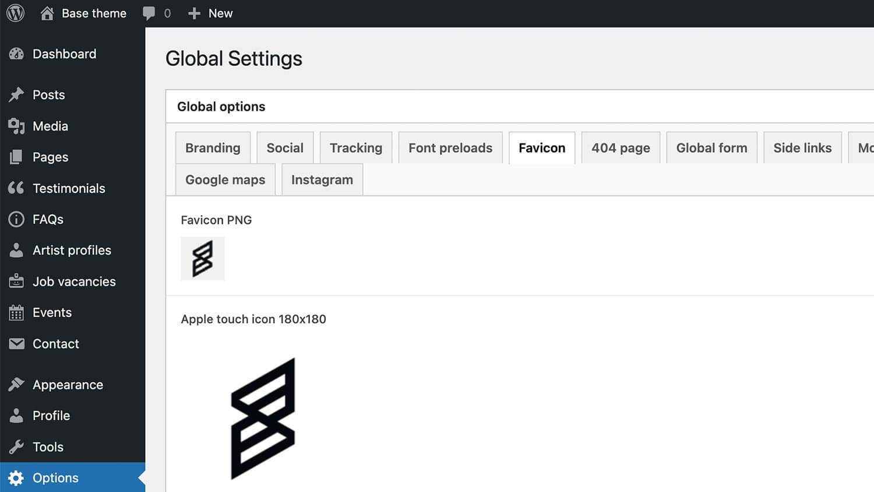Image resolution: width=874 pixels, height=492 pixels.
Task: Click the WordPress logo icon
Action: (x=16, y=13)
